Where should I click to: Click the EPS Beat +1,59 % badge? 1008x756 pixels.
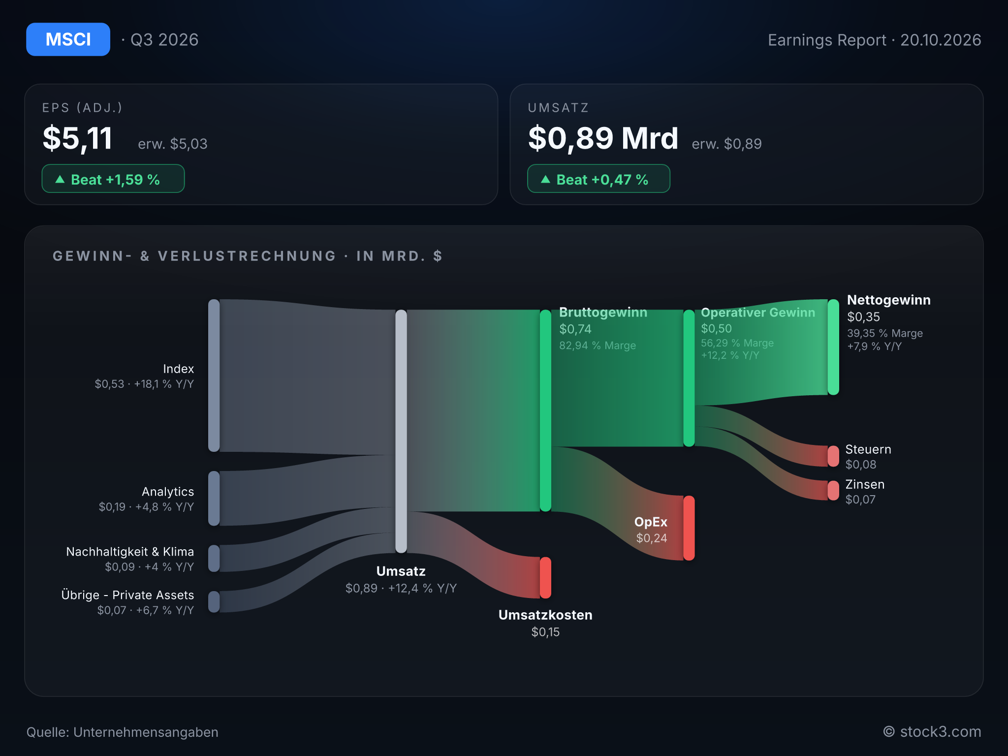point(113,179)
